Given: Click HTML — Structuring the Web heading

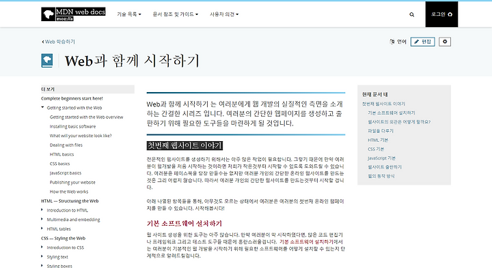Looking at the screenshot, I should coord(70,201).
